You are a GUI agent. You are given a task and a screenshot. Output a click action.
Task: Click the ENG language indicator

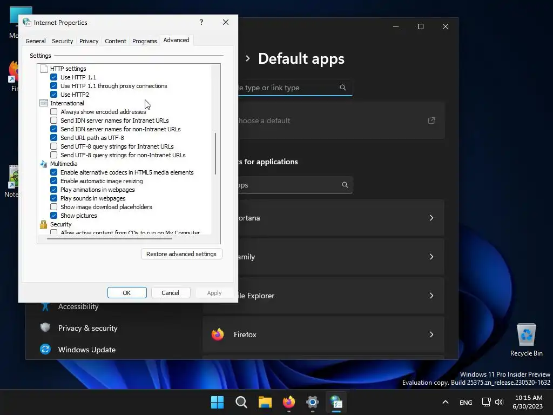pyautogui.click(x=466, y=402)
